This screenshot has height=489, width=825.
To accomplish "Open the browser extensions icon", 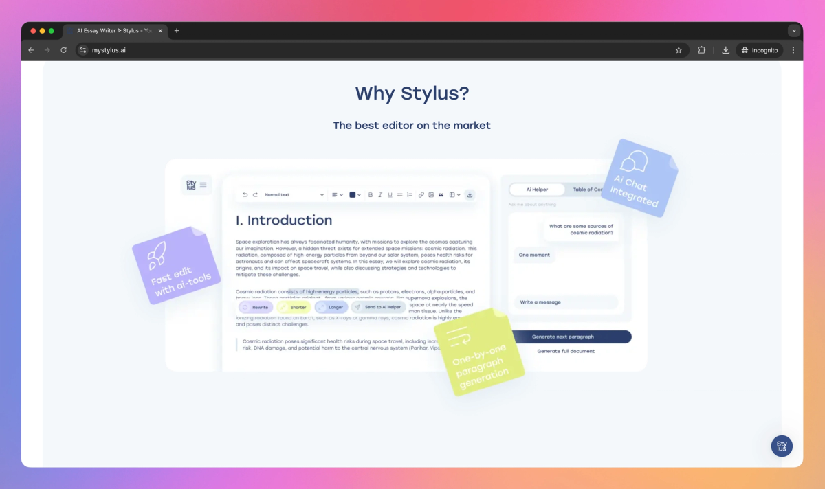I will coord(701,50).
